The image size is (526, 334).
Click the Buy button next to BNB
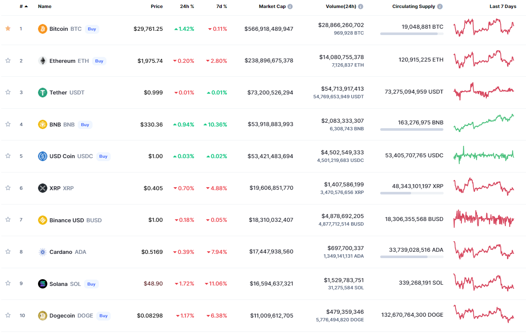85,124
